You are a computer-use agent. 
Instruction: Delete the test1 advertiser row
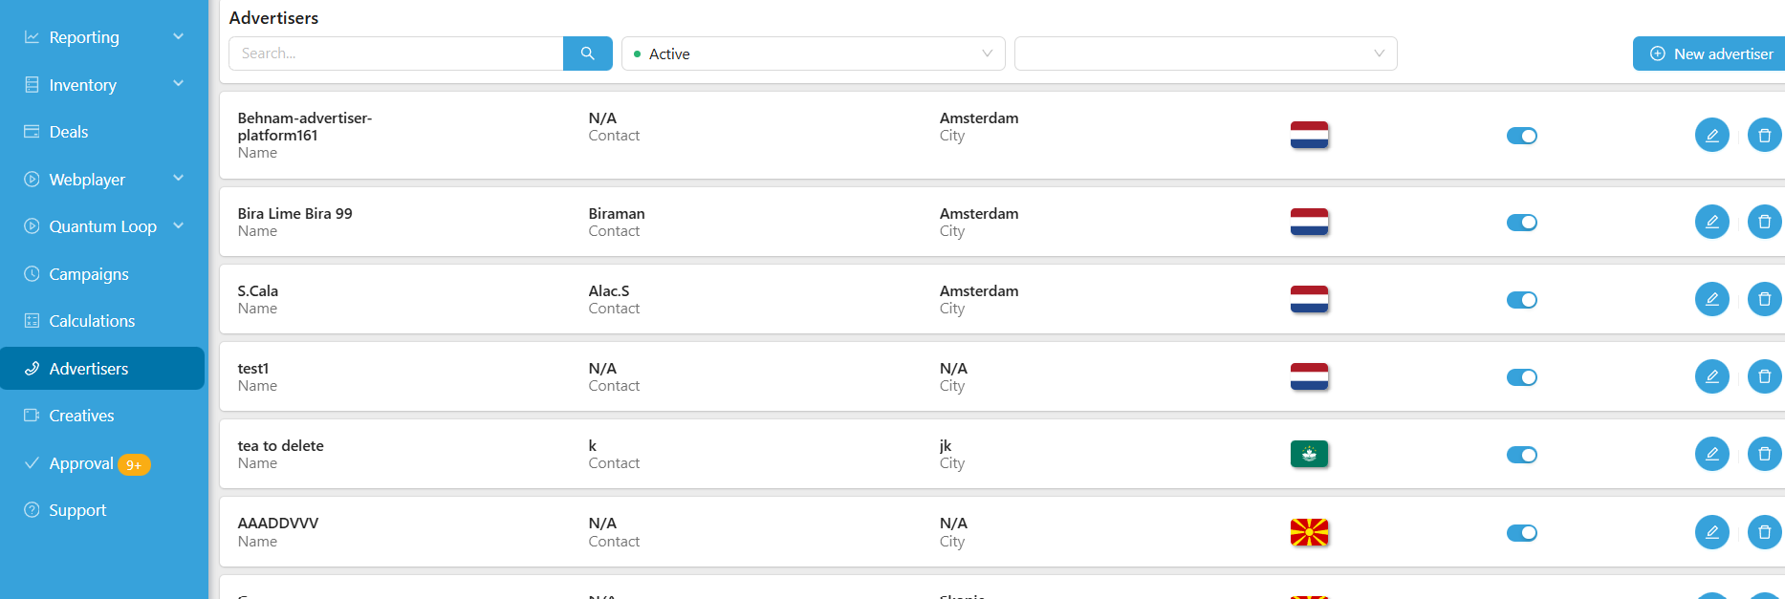click(1764, 377)
